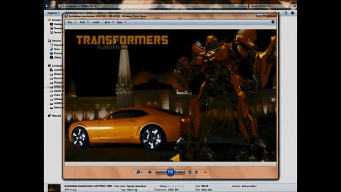Open the File menu in Photo Viewer

[70, 22]
